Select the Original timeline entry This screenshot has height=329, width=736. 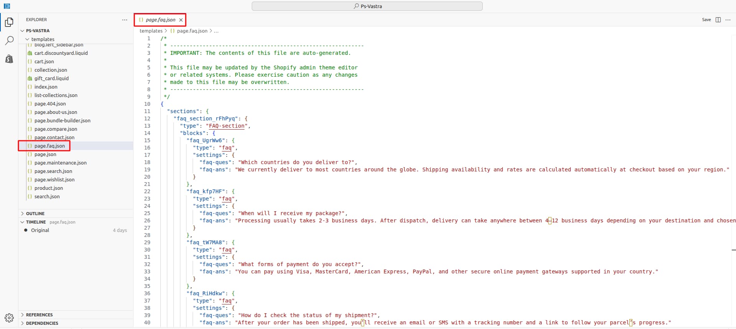tap(76, 230)
